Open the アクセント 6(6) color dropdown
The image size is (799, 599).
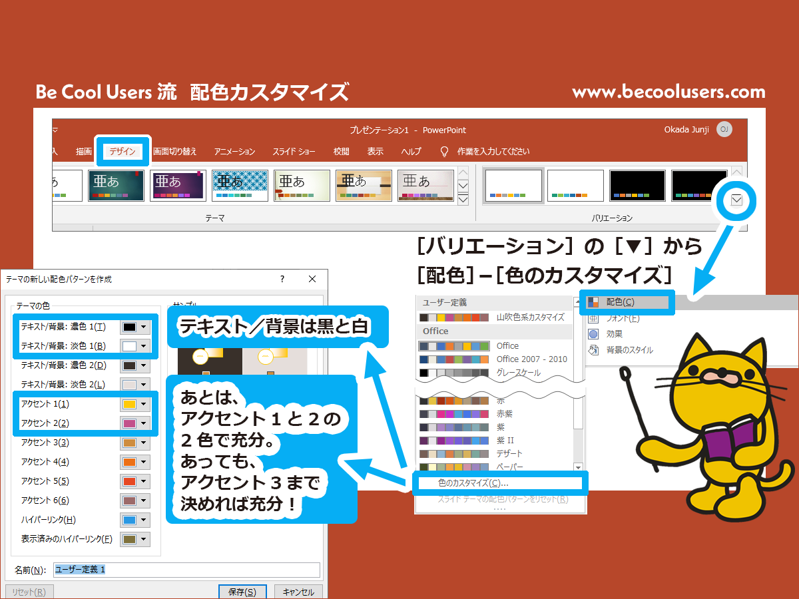pyautogui.click(x=136, y=500)
